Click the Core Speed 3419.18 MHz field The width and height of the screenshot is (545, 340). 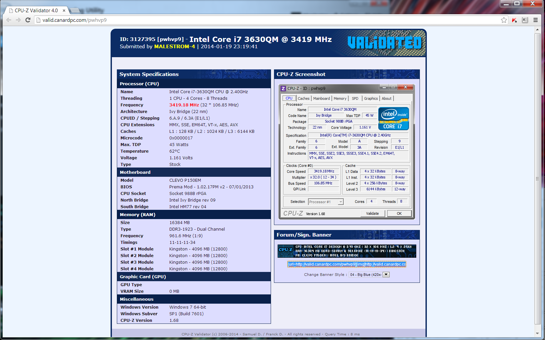coord(324,171)
